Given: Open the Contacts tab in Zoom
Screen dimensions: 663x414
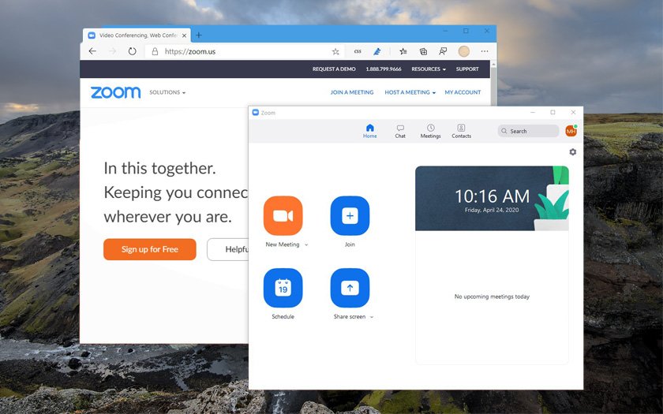Looking at the screenshot, I should pyautogui.click(x=461, y=131).
